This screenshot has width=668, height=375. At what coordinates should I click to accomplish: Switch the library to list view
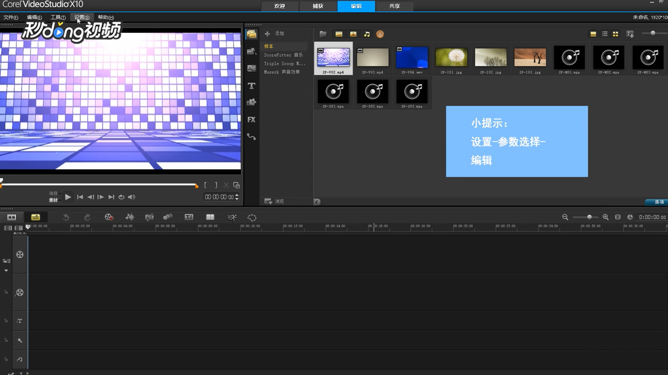(x=605, y=34)
